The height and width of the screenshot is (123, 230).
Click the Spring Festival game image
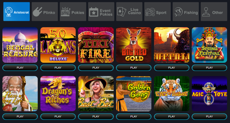(209, 45)
